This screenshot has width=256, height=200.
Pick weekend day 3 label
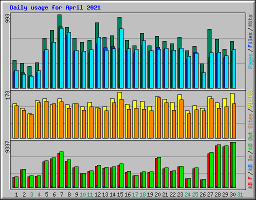click(x=31, y=194)
